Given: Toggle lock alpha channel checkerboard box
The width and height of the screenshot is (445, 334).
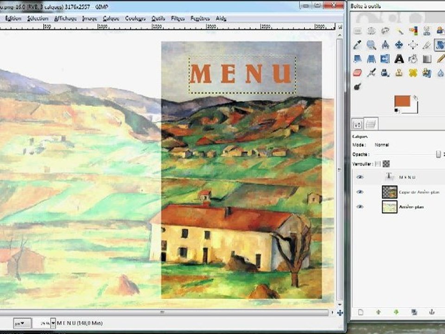Looking at the screenshot, I should [386, 164].
